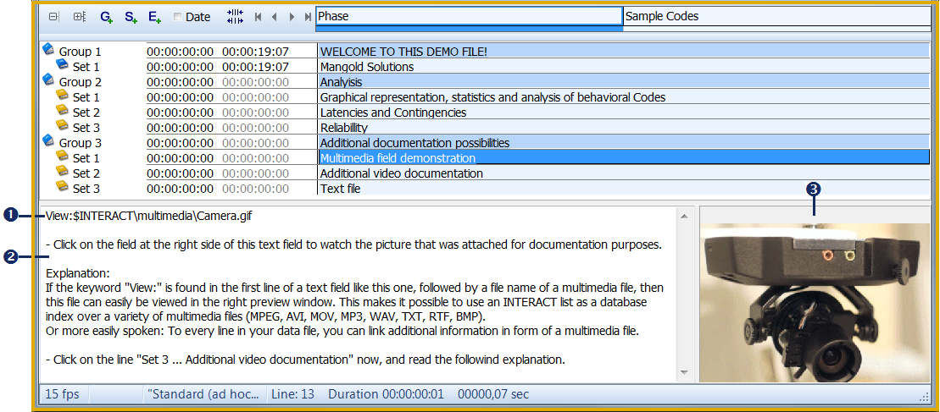Click 'Additional documentation possibilities' cell

(624, 143)
